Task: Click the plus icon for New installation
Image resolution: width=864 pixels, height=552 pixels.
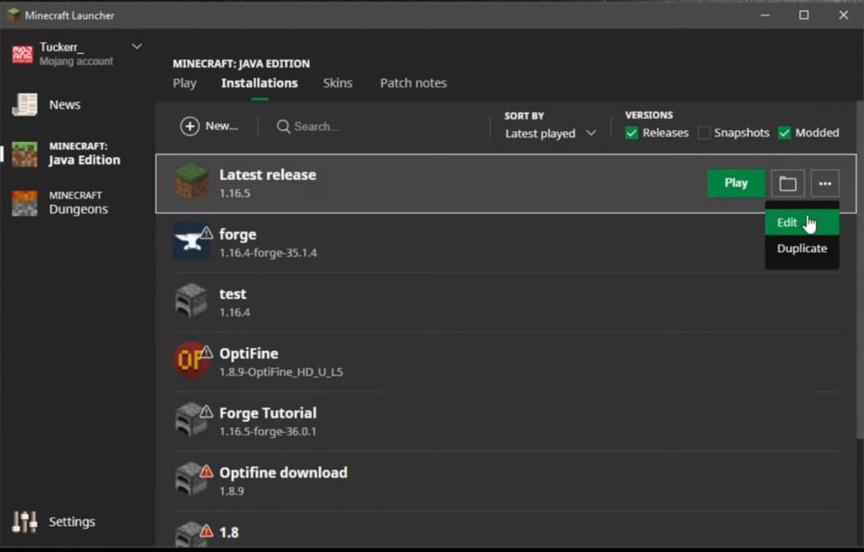Action: (x=190, y=127)
